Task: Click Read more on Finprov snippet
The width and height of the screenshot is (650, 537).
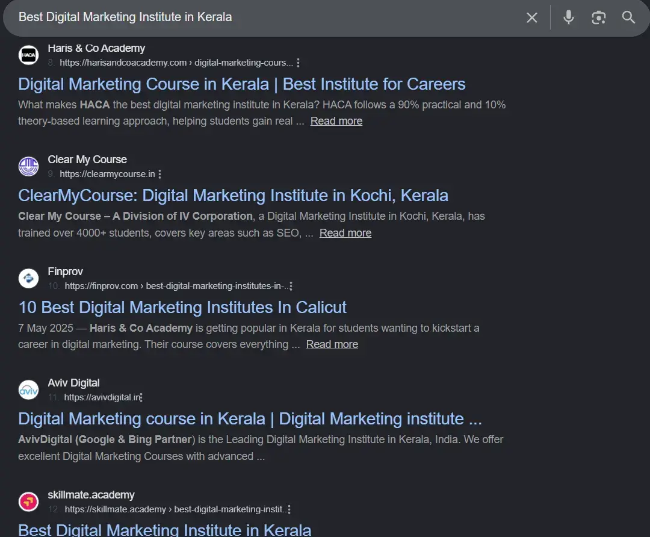Action: [x=332, y=344]
